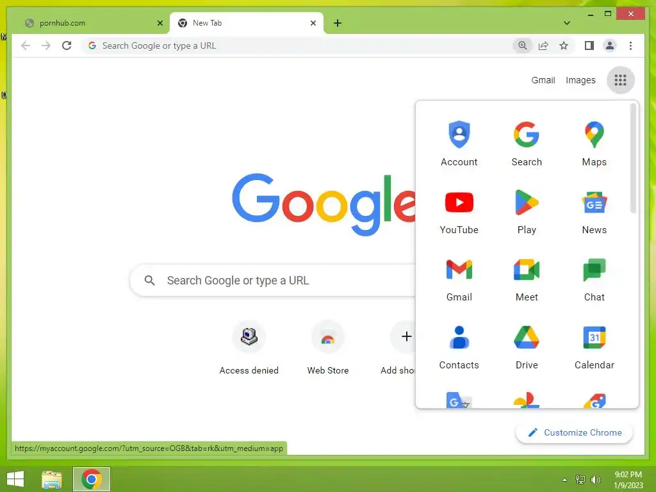Open Contacts app icon

(459, 347)
